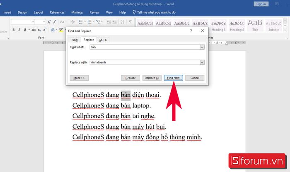Open the Layout ribbon tab
The height and width of the screenshot is (172, 290).
pyautogui.click(x=38, y=12)
